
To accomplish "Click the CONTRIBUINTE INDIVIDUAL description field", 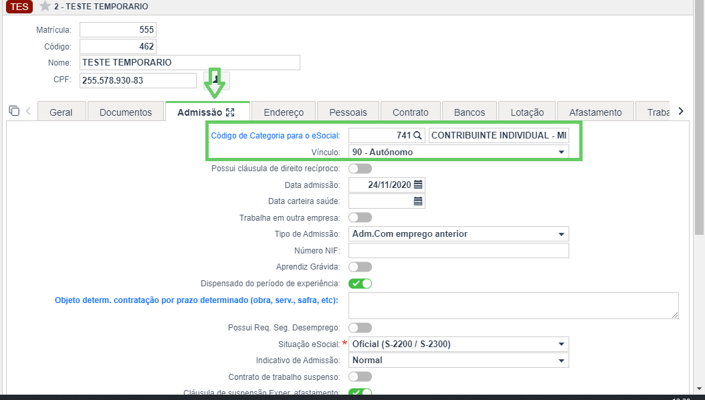I will point(498,135).
